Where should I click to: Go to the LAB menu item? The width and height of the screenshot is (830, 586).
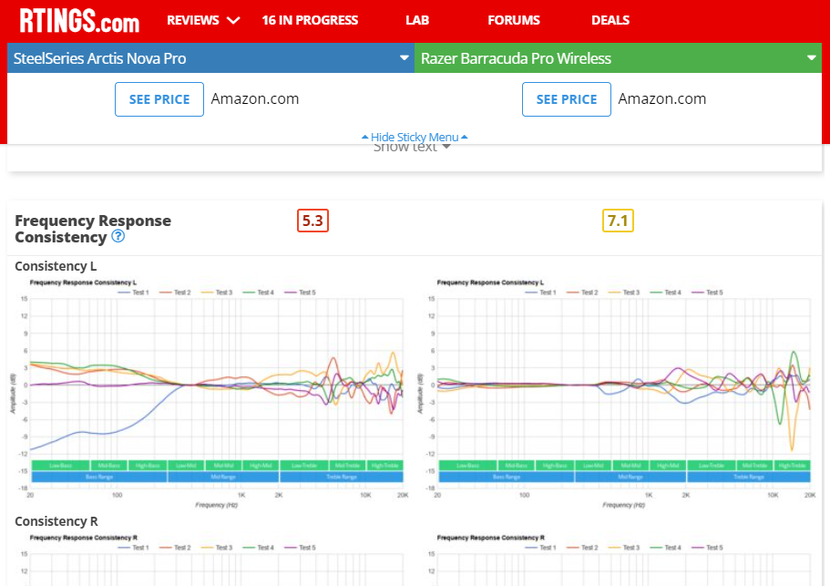coord(417,20)
